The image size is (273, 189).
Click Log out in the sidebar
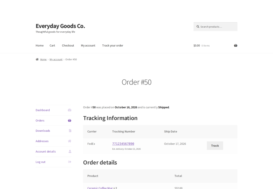(x=41, y=162)
